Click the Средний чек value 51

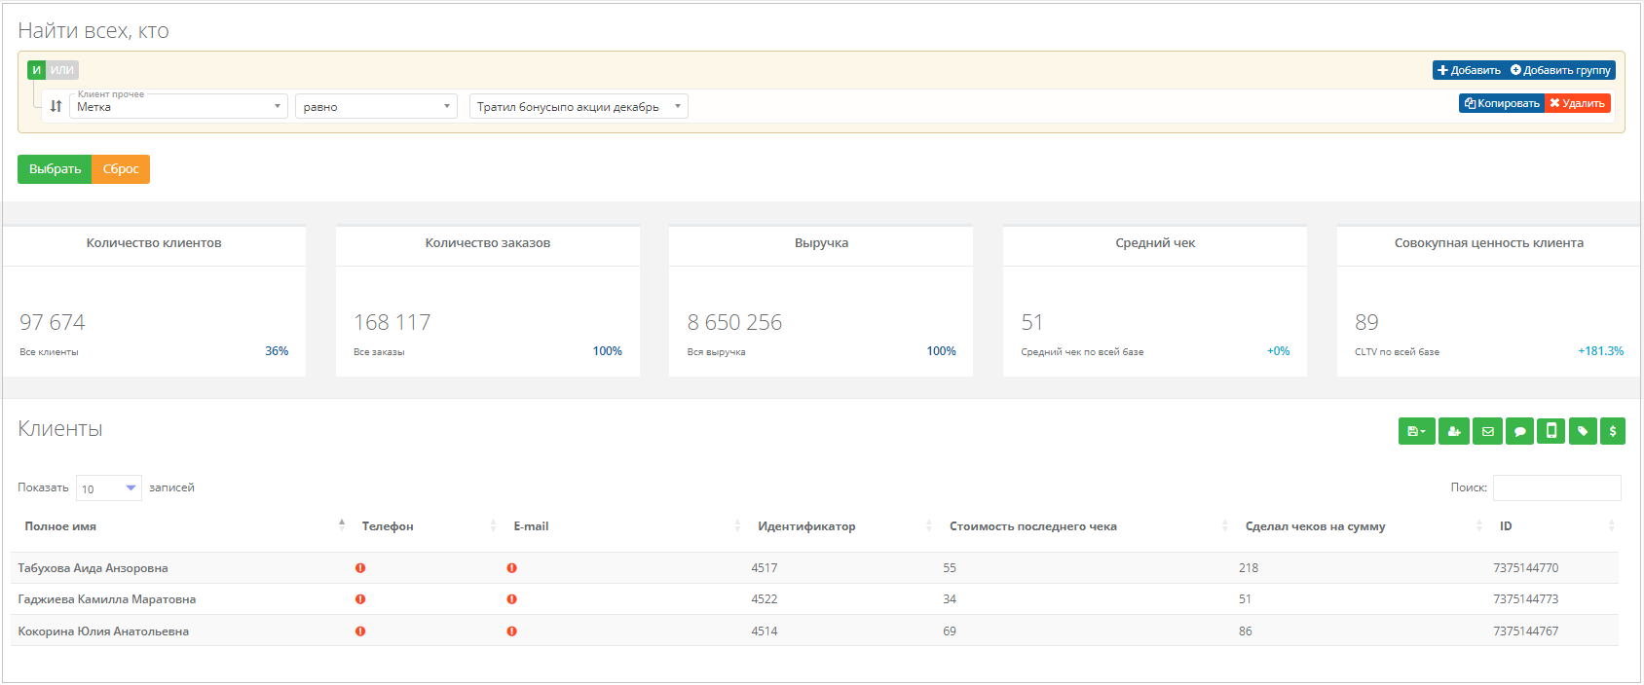tap(1032, 322)
